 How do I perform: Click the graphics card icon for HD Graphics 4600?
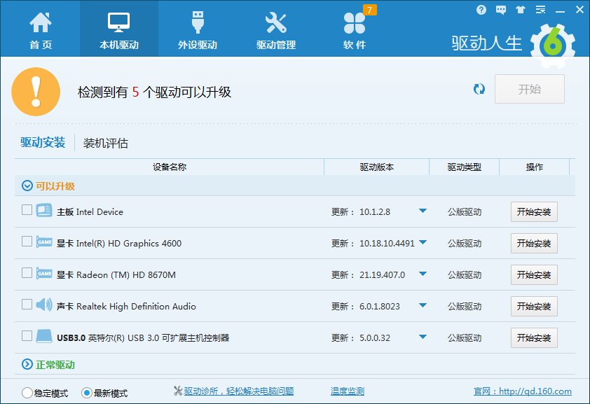[44, 242]
